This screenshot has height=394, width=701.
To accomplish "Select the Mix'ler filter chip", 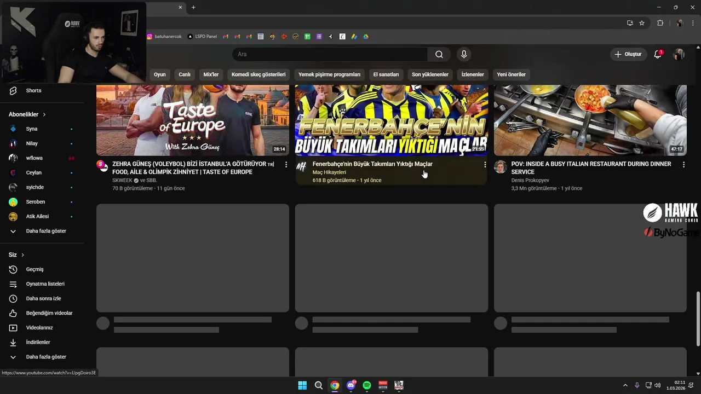I will (211, 74).
